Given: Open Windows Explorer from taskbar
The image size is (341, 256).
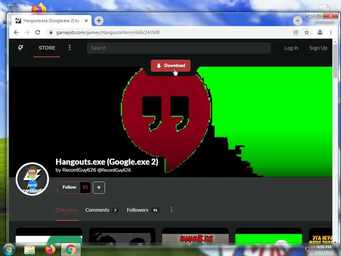Looking at the screenshot, I should pos(30,250).
